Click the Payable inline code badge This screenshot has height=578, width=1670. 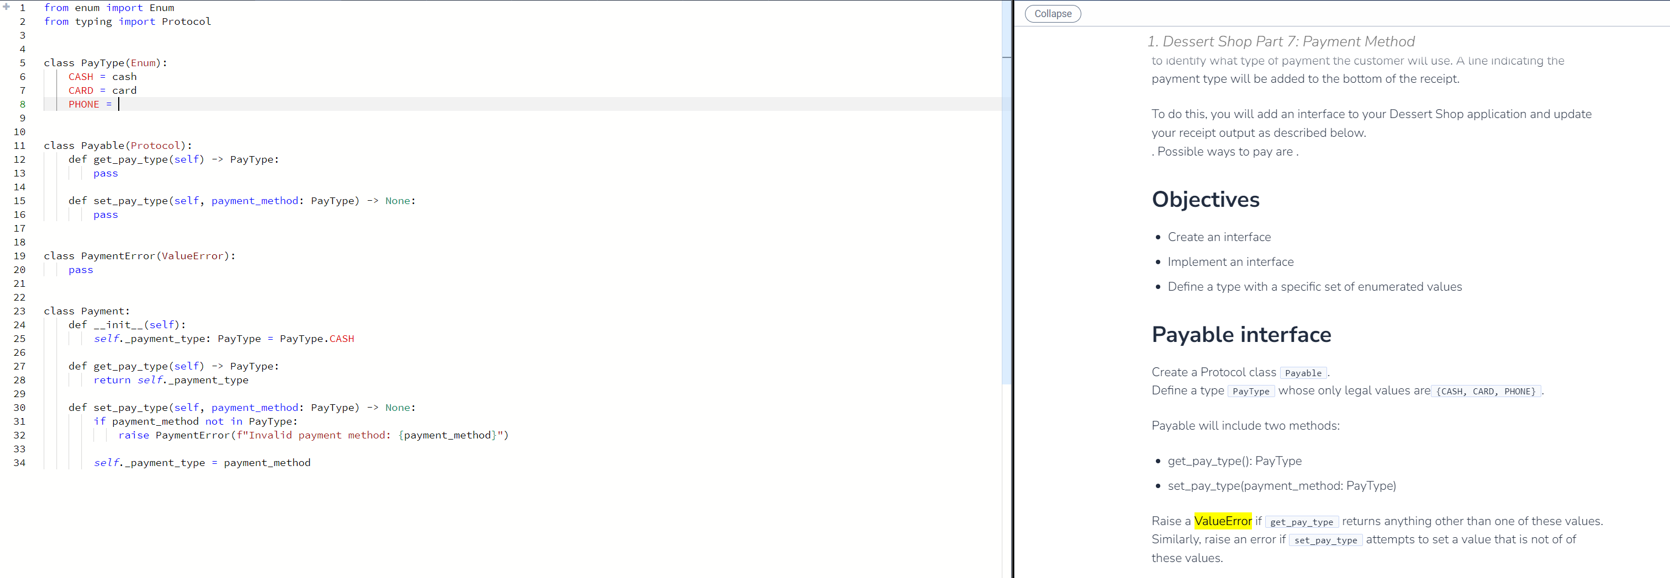[1303, 372]
